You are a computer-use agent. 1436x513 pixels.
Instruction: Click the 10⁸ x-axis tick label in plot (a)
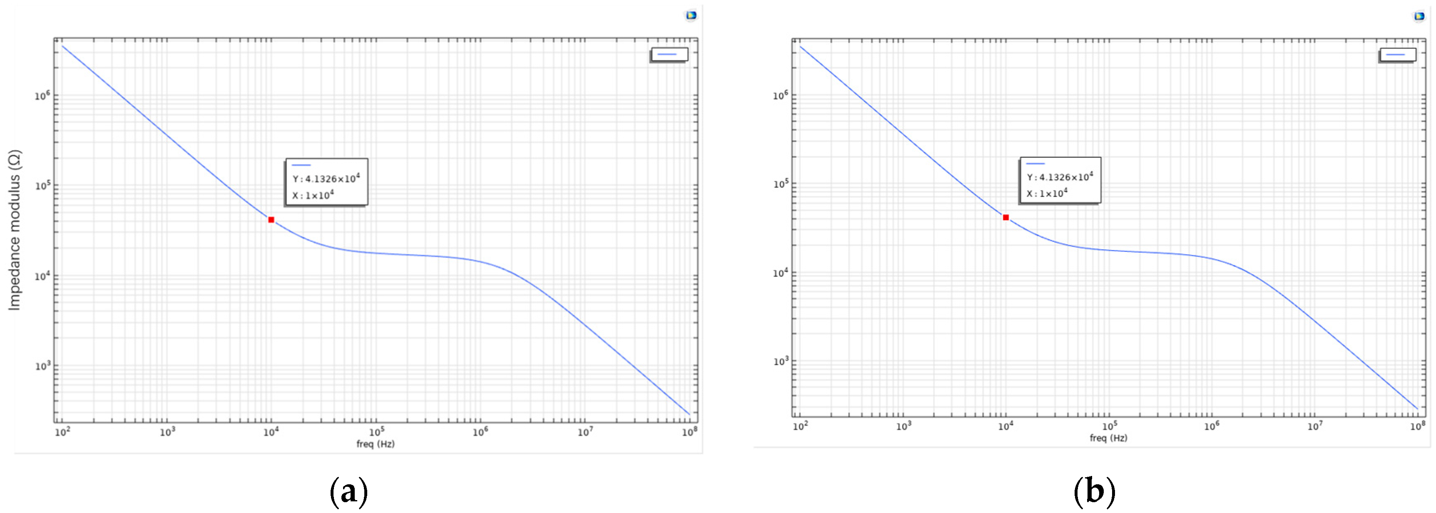tap(689, 432)
